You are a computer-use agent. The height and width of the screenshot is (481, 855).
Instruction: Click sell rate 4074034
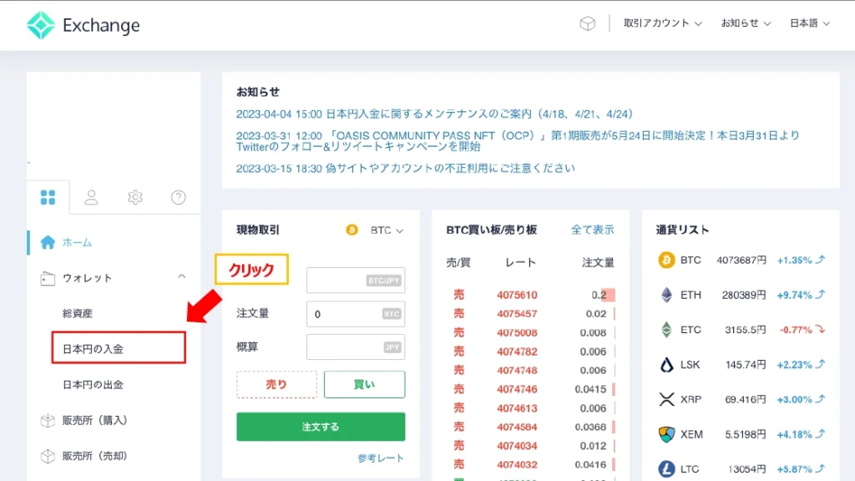click(517, 446)
